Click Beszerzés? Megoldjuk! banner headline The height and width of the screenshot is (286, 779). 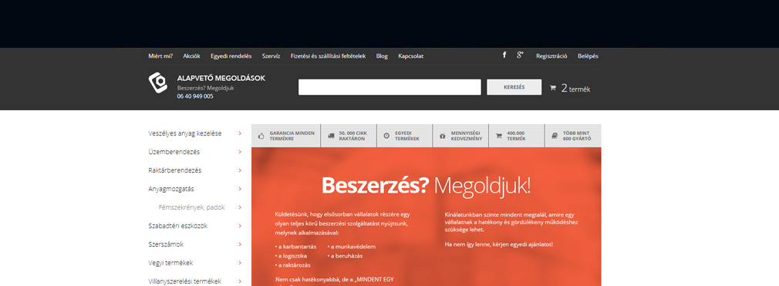pyautogui.click(x=427, y=186)
